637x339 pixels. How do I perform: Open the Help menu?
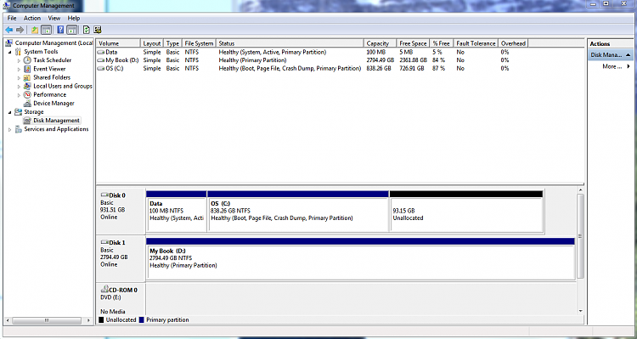pyautogui.click(x=74, y=19)
